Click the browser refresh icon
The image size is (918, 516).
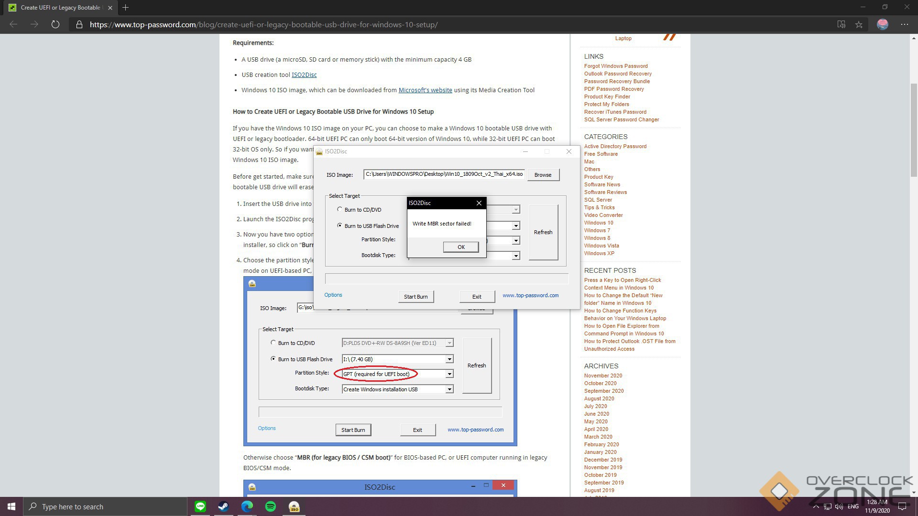click(x=55, y=24)
